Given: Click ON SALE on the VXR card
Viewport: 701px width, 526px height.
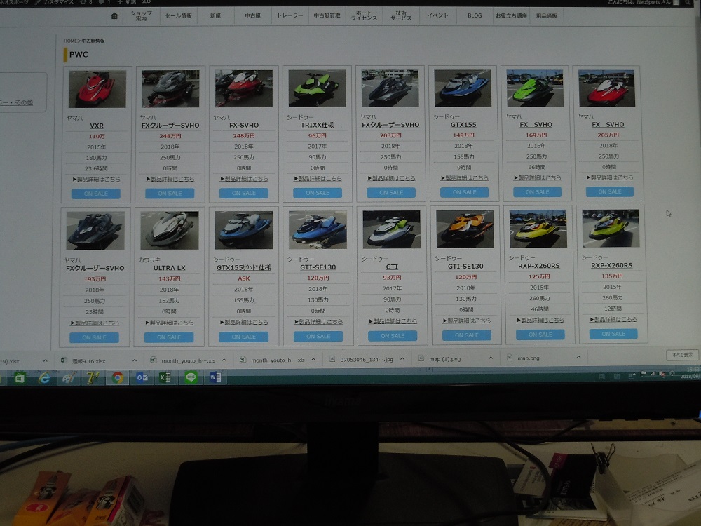Looking at the screenshot, I should pos(95,194).
